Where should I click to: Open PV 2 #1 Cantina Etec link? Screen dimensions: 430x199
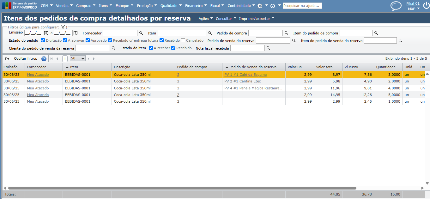[x=242, y=81]
